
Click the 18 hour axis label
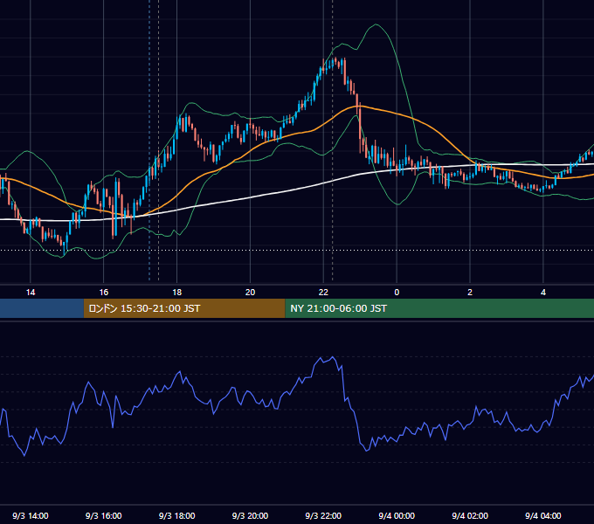tap(177, 293)
